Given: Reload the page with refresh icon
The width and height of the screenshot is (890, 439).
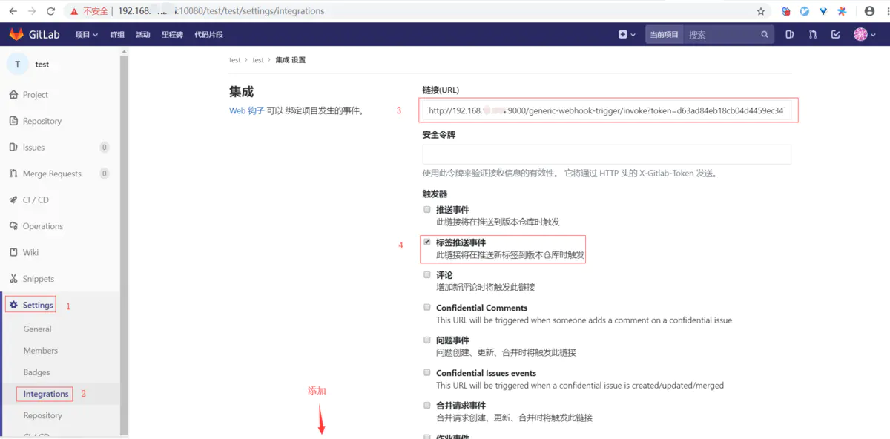Looking at the screenshot, I should click(50, 11).
